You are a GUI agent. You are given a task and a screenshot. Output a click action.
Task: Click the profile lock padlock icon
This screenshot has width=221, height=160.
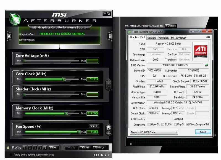coord(8,147)
